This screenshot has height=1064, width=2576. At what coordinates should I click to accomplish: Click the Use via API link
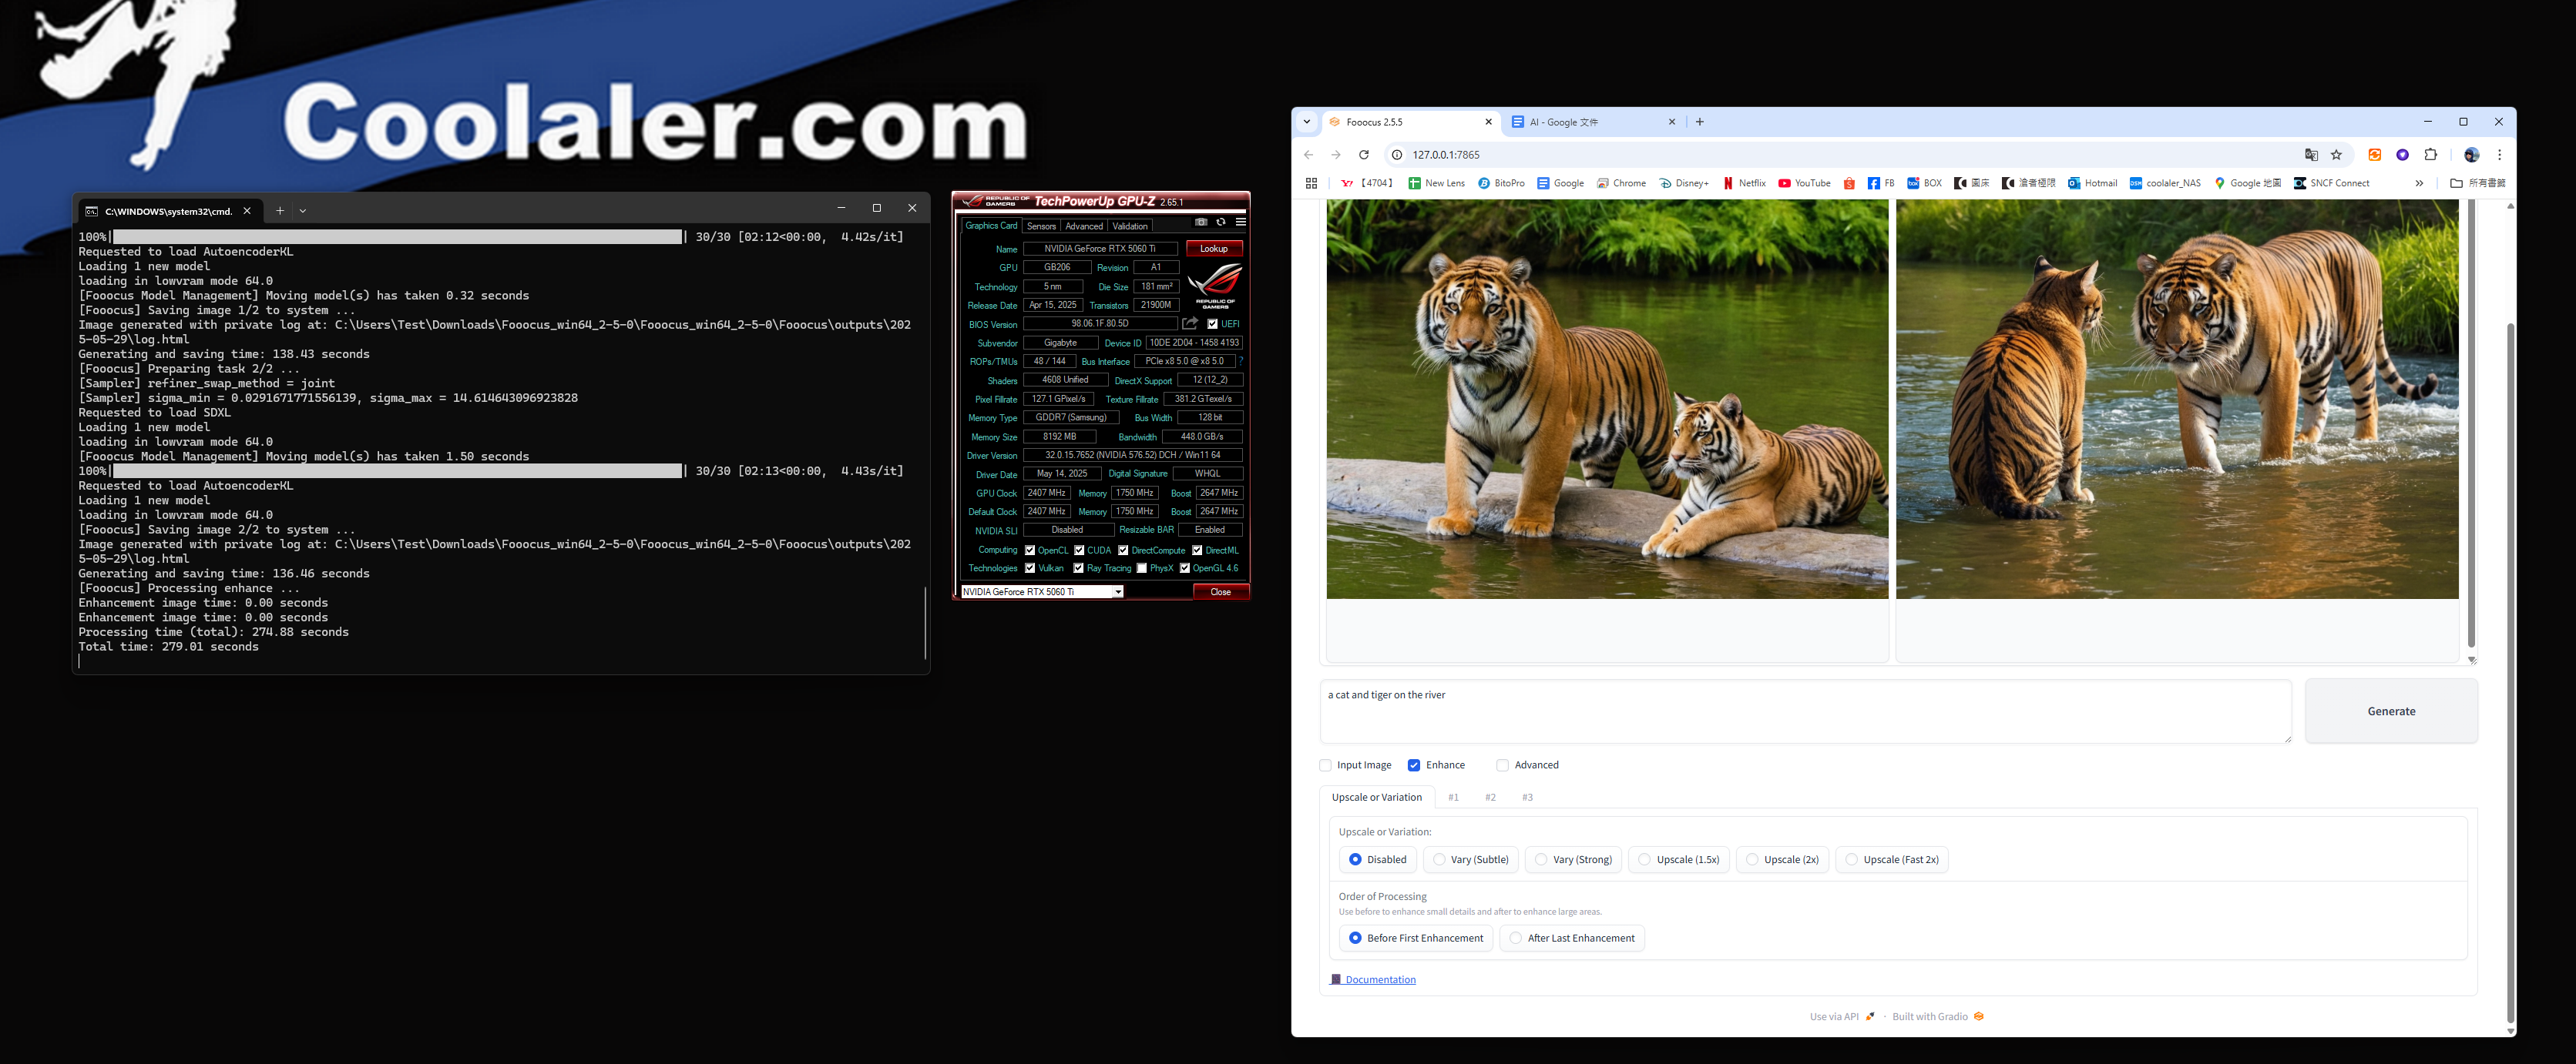(1842, 1017)
